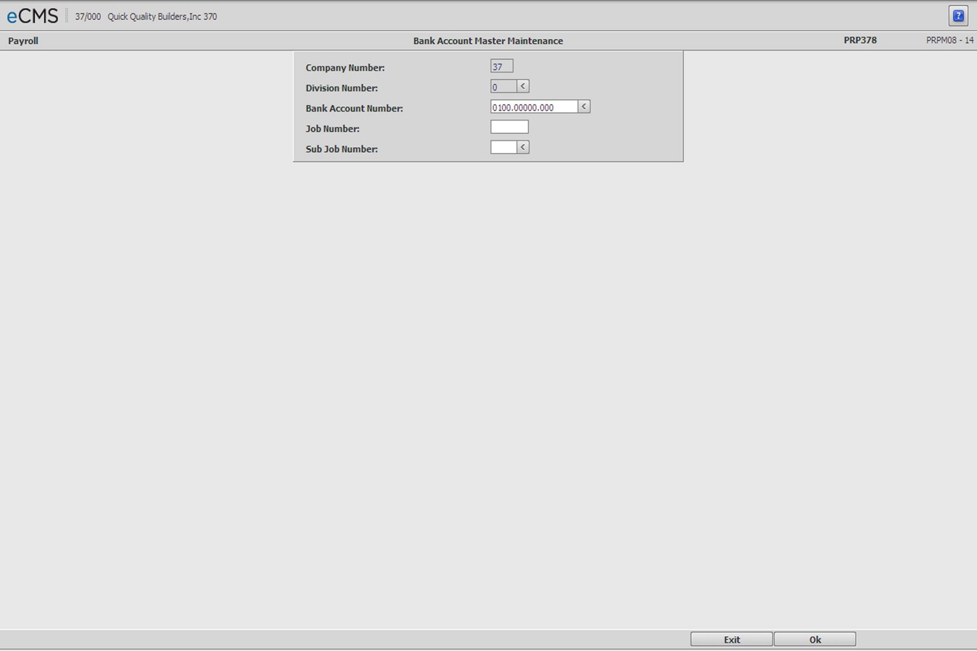Click the PRP378 program code
The width and height of the screenshot is (977, 651).
click(860, 40)
